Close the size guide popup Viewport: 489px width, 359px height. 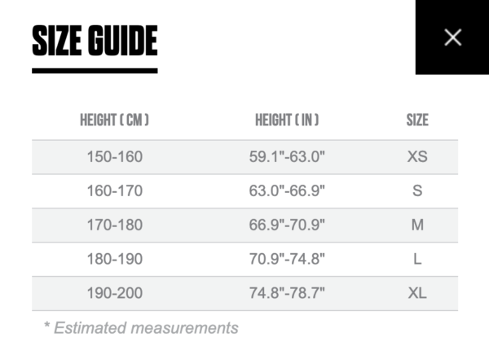tap(452, 37)
